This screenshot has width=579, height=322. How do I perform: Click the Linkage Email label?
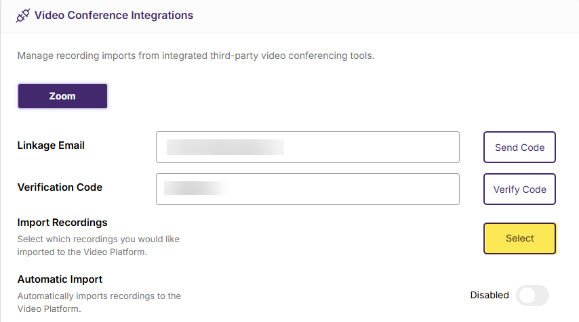point(51,145)
